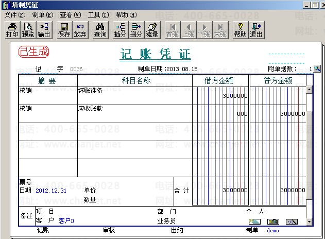
Task: Click the 帮助 help toolbar icon
Action: coord(241,30)
